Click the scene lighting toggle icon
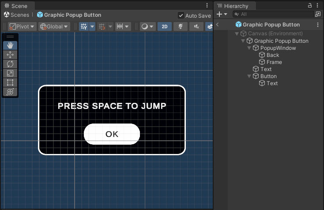This screenshot has width=324, height=210. (180, 26)
